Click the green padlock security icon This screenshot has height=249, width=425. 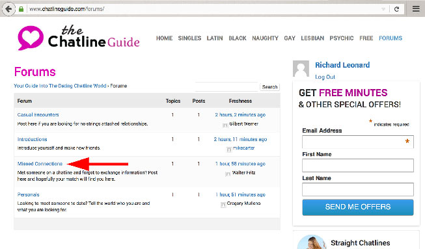(x=21, y=9)
